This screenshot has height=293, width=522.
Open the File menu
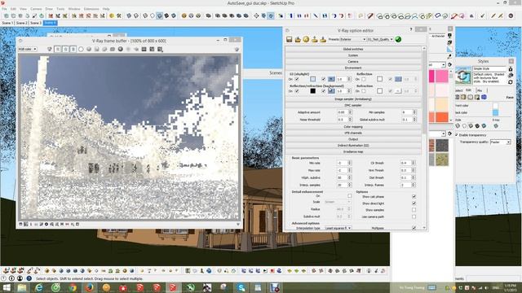coord(4,9)
